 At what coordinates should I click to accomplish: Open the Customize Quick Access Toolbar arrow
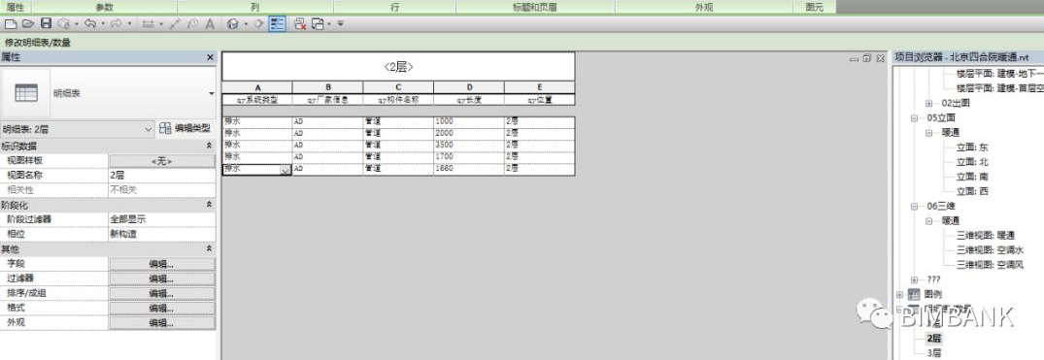pyautogui.click(x=340, y=24)
